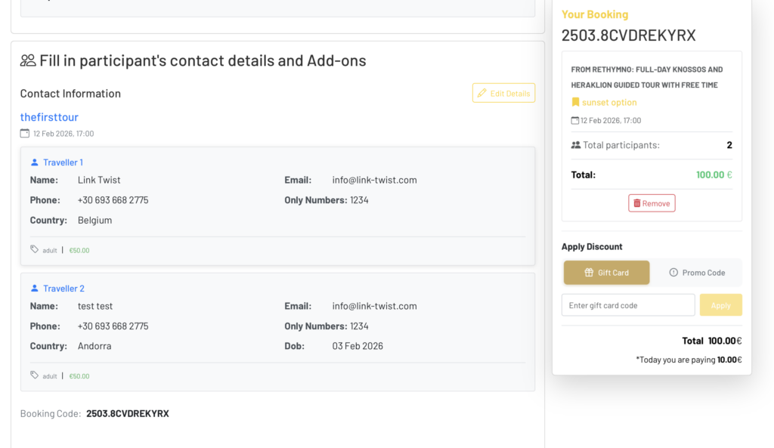774x448 pixels.
Task: Click the Edit Details pencil button
Action: click(503, 93)
